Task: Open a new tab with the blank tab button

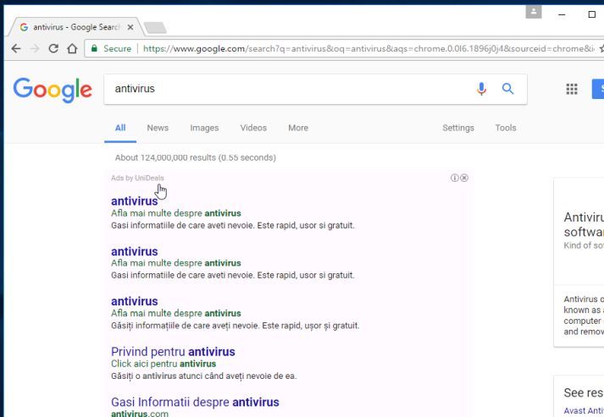Action: pos(155,28)
